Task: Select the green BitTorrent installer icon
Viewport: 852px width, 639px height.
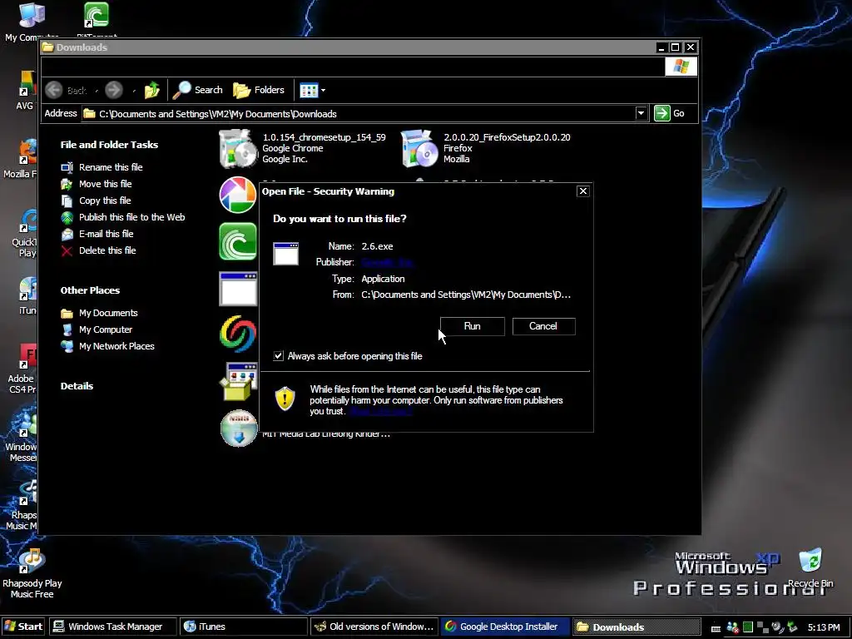Action: point(237,241)
